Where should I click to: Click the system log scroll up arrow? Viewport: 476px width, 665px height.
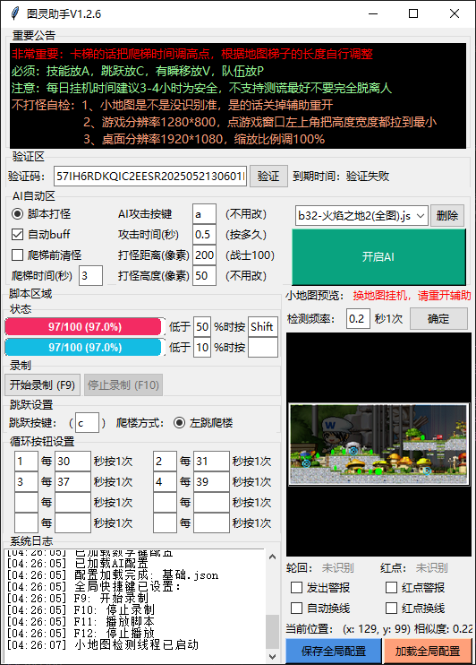pos(272,557)
